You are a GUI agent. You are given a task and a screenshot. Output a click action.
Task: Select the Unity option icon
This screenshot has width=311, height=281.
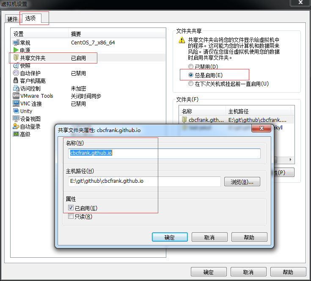[16, 111]
